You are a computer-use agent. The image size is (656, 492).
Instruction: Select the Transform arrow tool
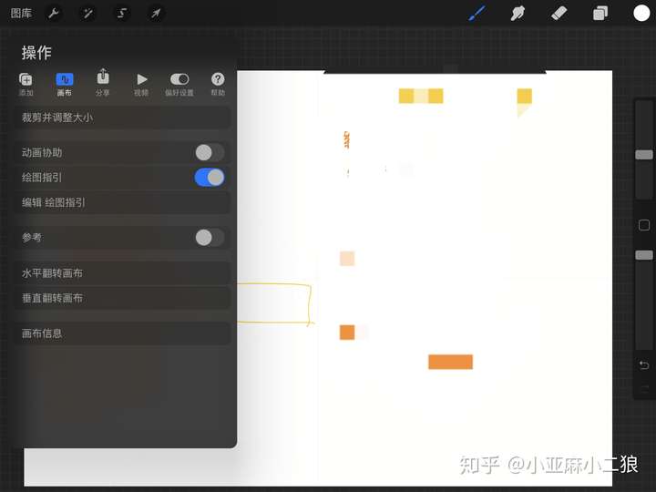(156, 14)
